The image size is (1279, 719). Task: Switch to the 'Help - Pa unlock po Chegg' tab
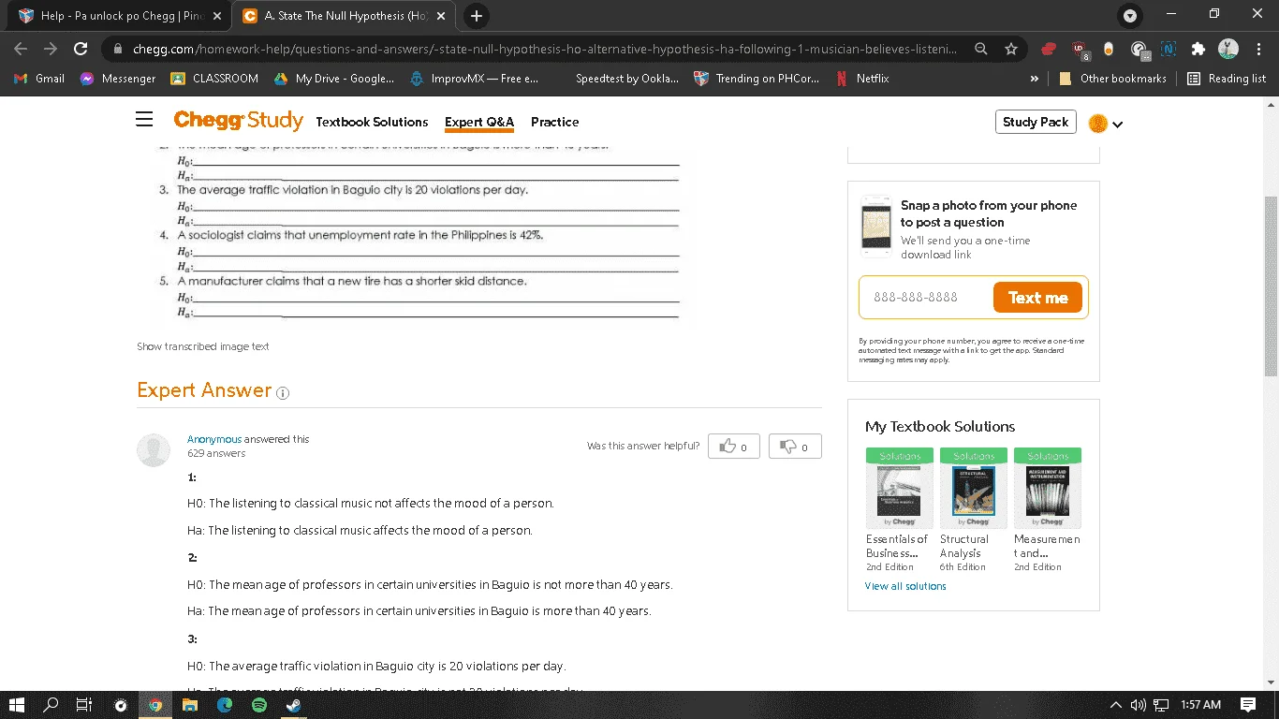pyautogui.click(x=119, y=16)
